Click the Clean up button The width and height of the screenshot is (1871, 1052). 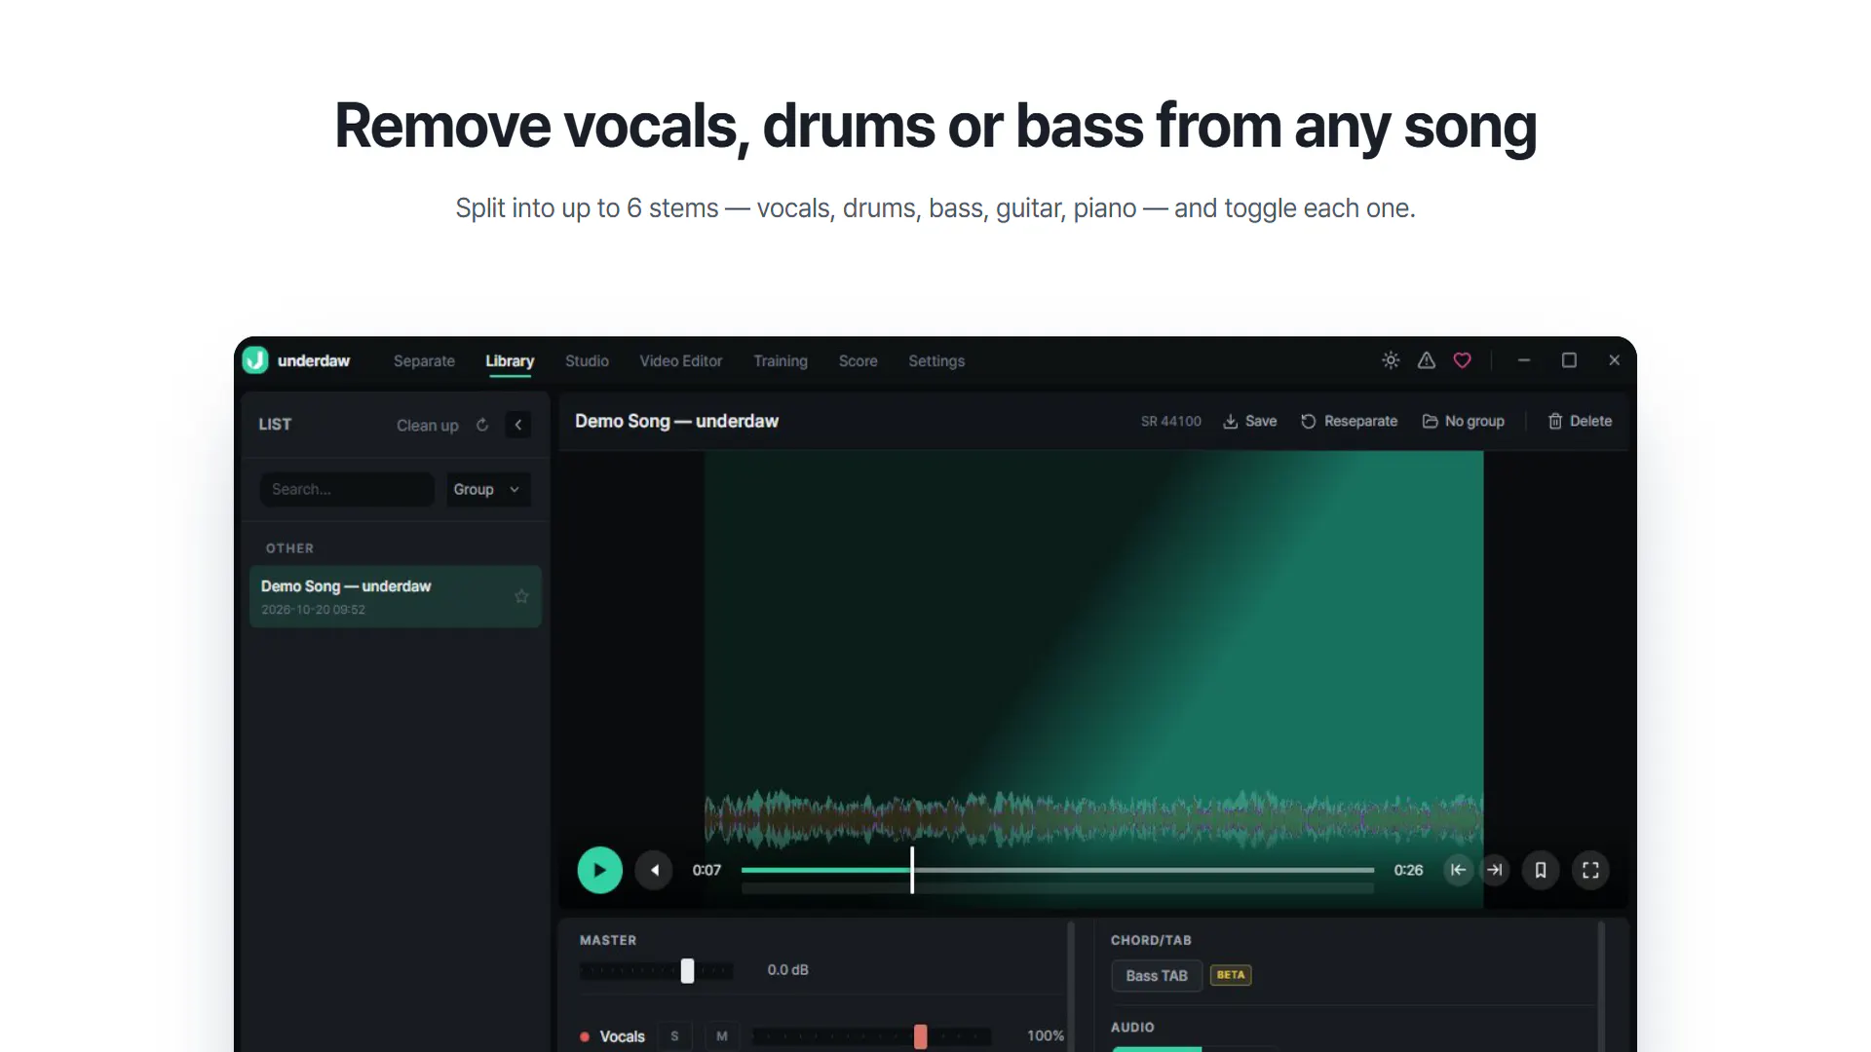(x=427, y=425)
